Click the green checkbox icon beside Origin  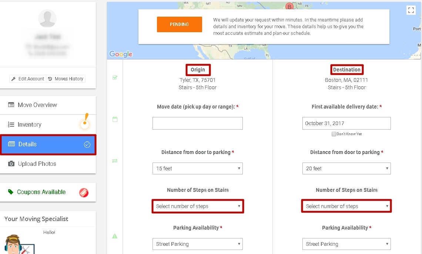pos(115,78)
